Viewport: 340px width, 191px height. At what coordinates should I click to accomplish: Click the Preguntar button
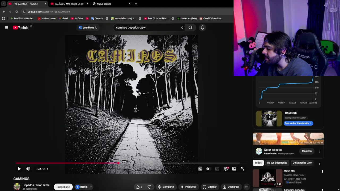click(x=188, y=187)
